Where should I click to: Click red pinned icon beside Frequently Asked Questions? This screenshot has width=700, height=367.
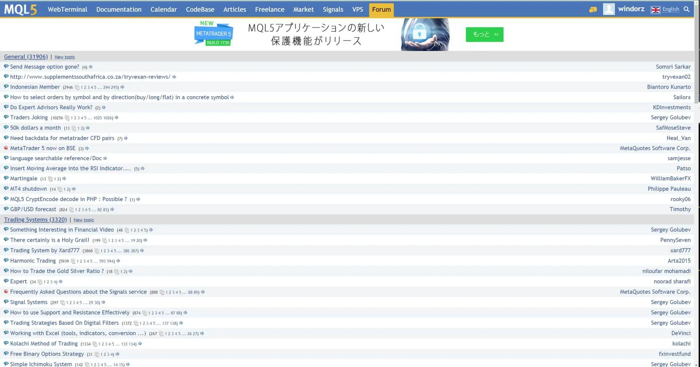point(6,291)
